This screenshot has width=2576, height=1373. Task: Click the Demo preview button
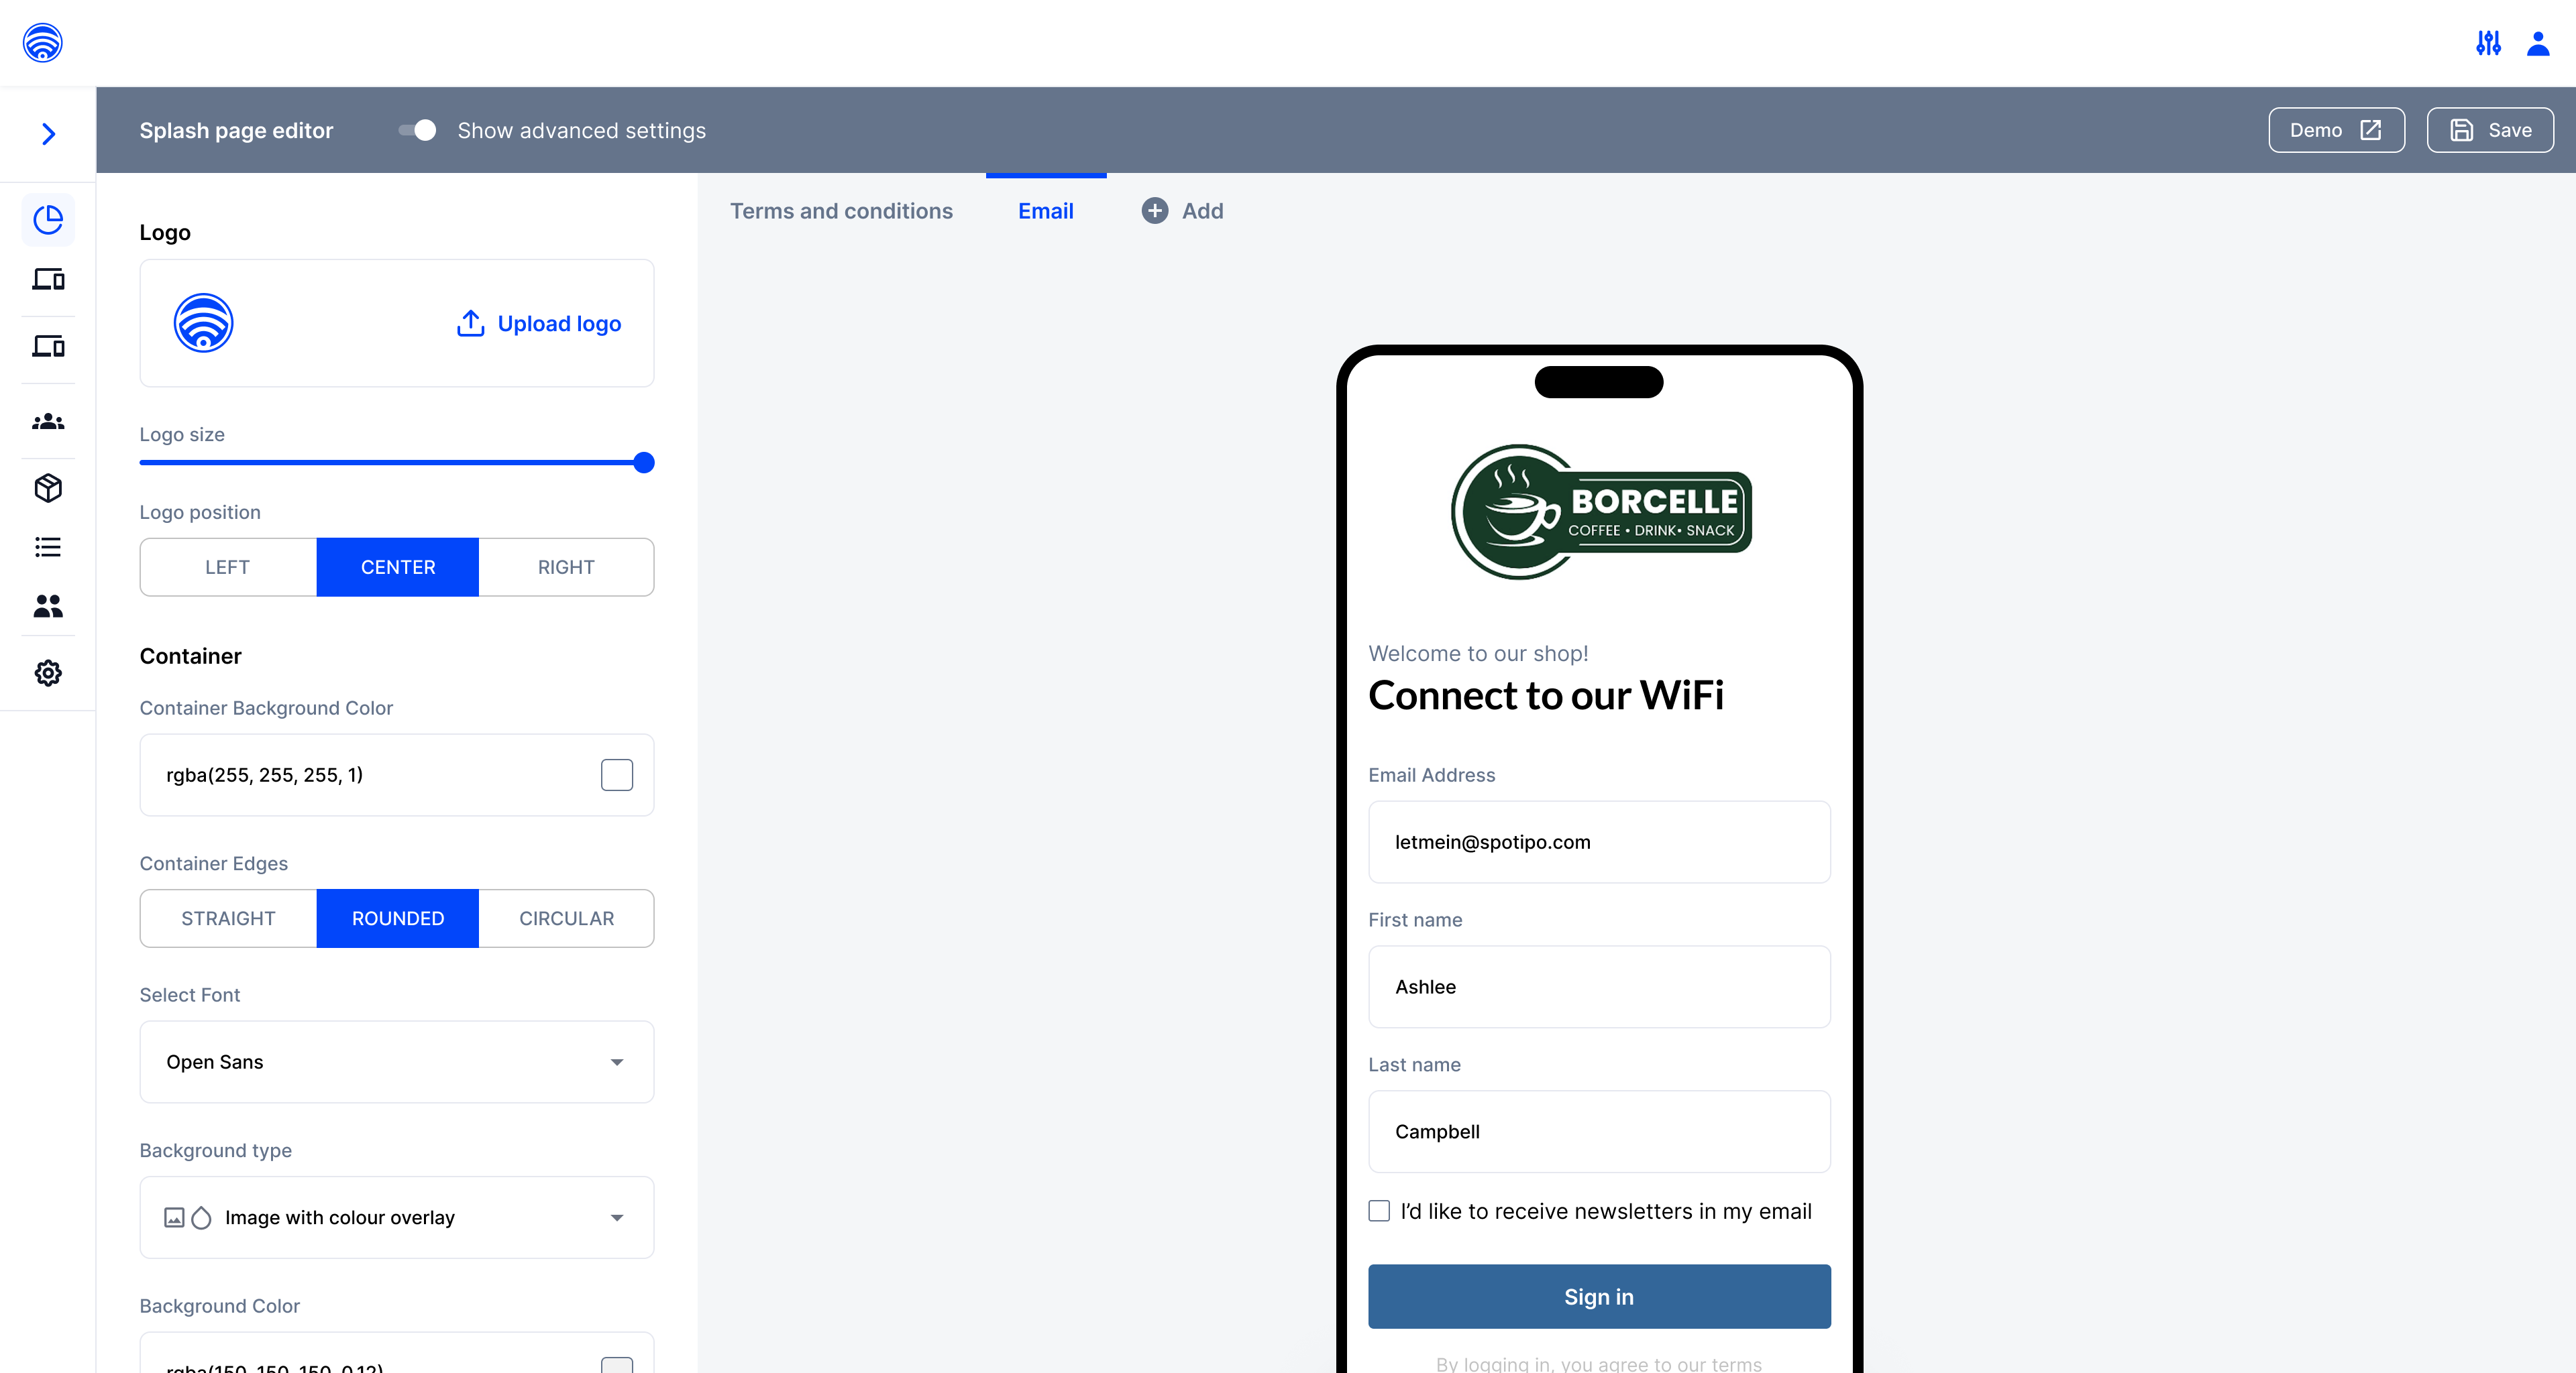click(x=2336, y=129)
